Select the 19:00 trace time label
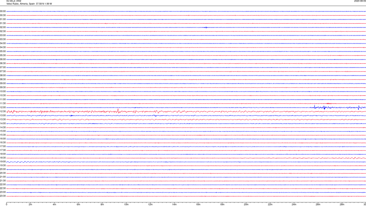 click(x=3, y=162)
